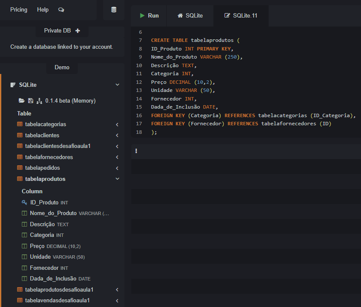This screenshot has width=361, height=307.
Task: Switch to the SQLite home tab
Action: pos(190,16)
